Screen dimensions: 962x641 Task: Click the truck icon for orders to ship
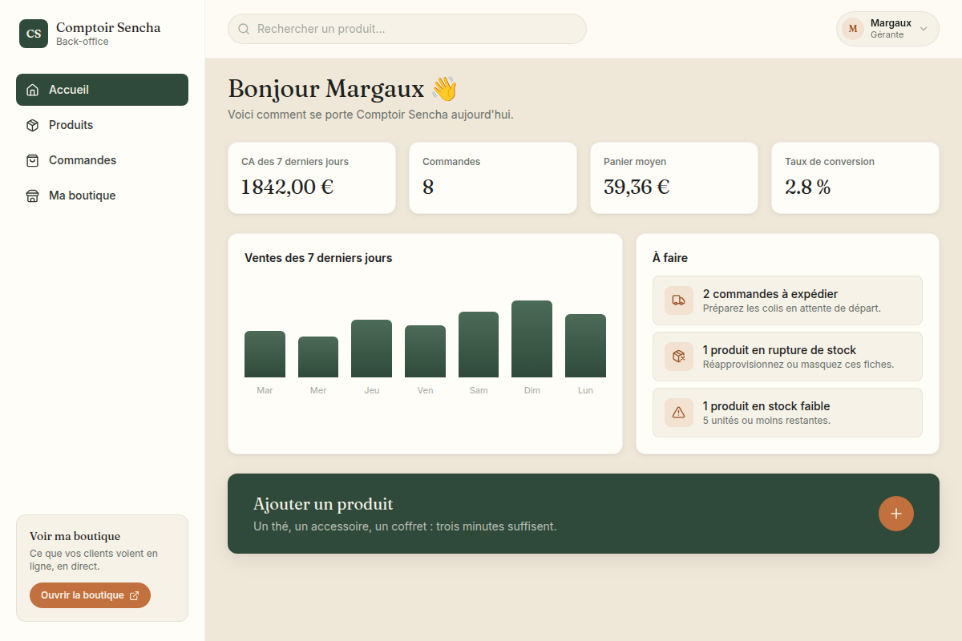(x=679, y=300)
